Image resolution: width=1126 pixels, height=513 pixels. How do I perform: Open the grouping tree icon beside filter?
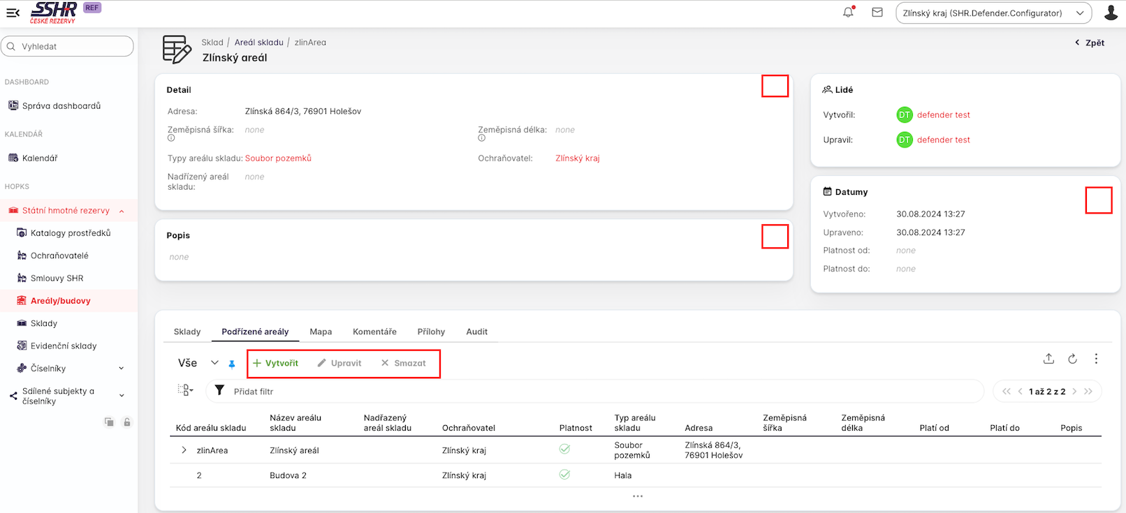point(185,390)
